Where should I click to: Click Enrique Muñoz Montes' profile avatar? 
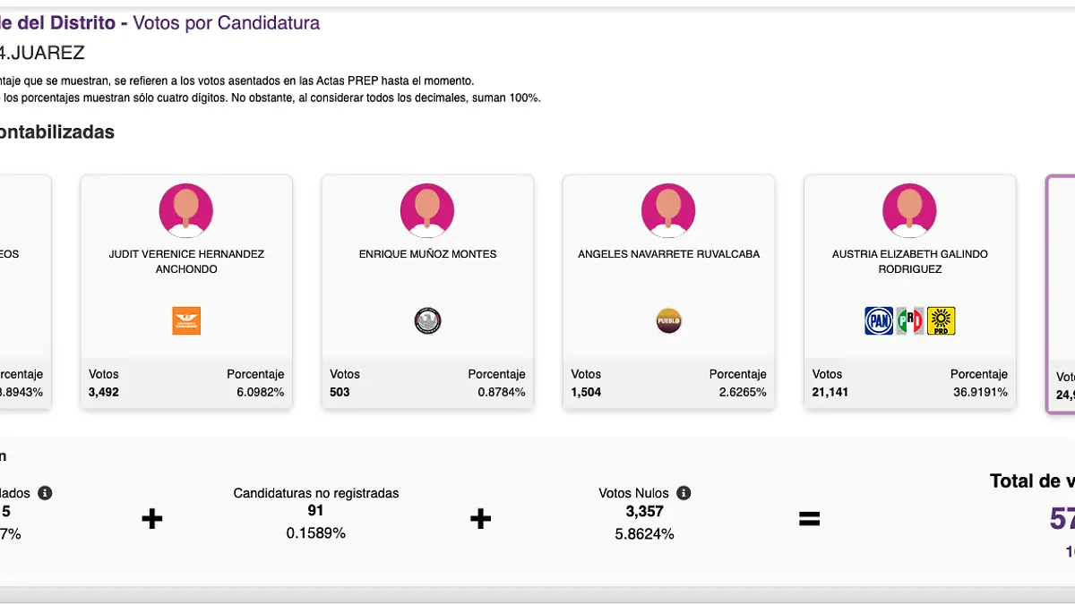(x=427, y=211)
